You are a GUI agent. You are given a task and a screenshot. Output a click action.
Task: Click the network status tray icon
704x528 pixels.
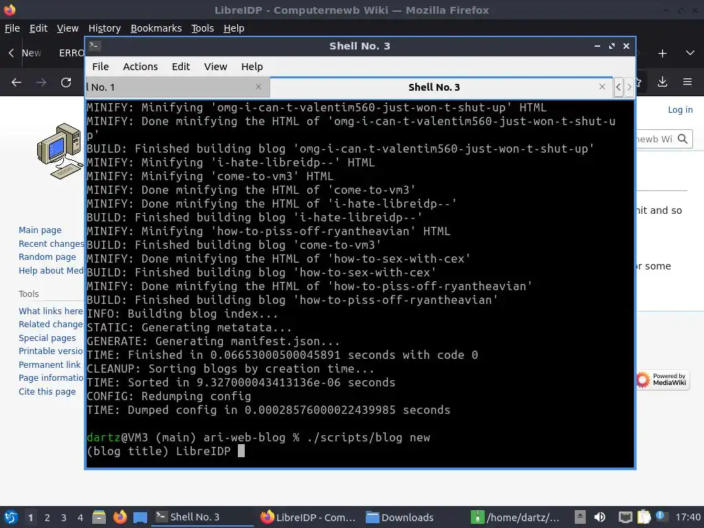(625, 517)
